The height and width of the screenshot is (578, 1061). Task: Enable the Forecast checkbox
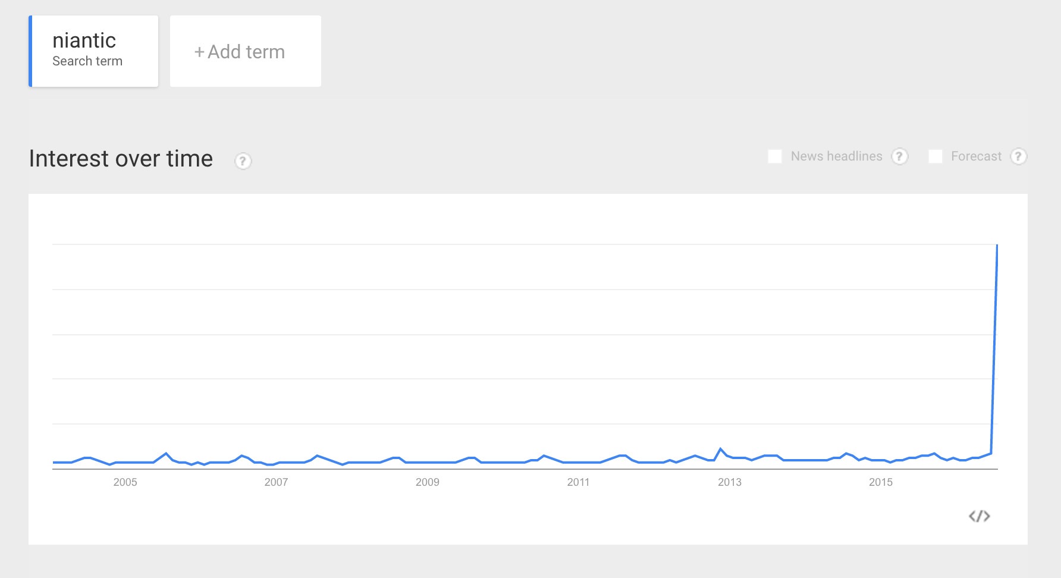(935, 156)
